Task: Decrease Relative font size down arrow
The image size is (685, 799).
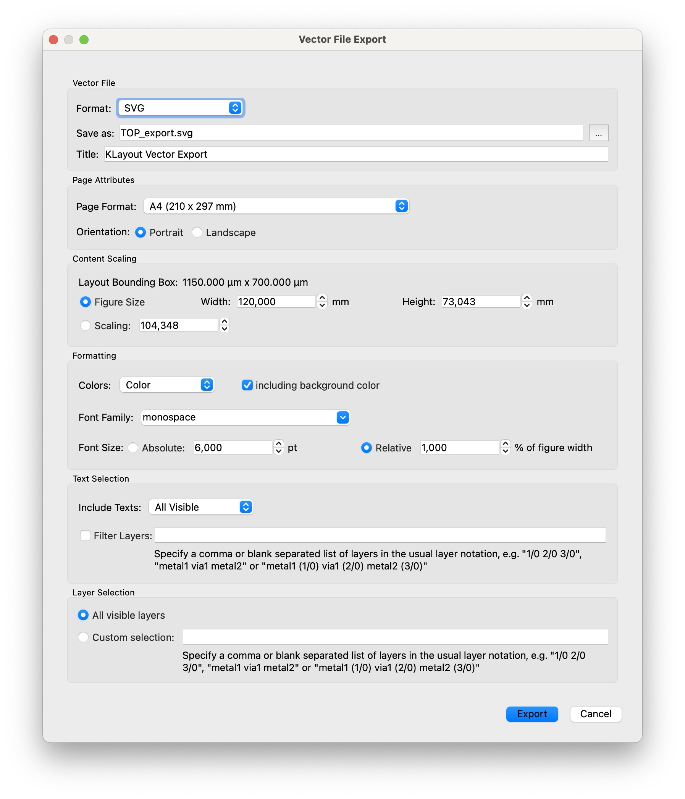Action: (506, 451)
